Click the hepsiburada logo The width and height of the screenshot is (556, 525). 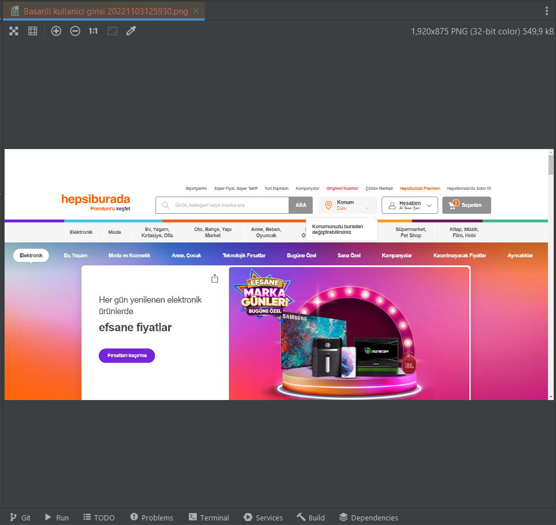[x=96, y=199]
